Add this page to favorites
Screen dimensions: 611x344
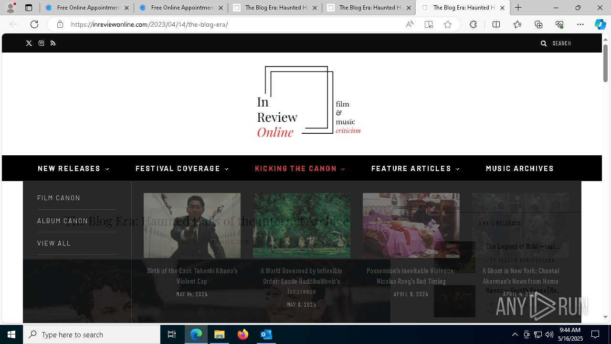448,24
